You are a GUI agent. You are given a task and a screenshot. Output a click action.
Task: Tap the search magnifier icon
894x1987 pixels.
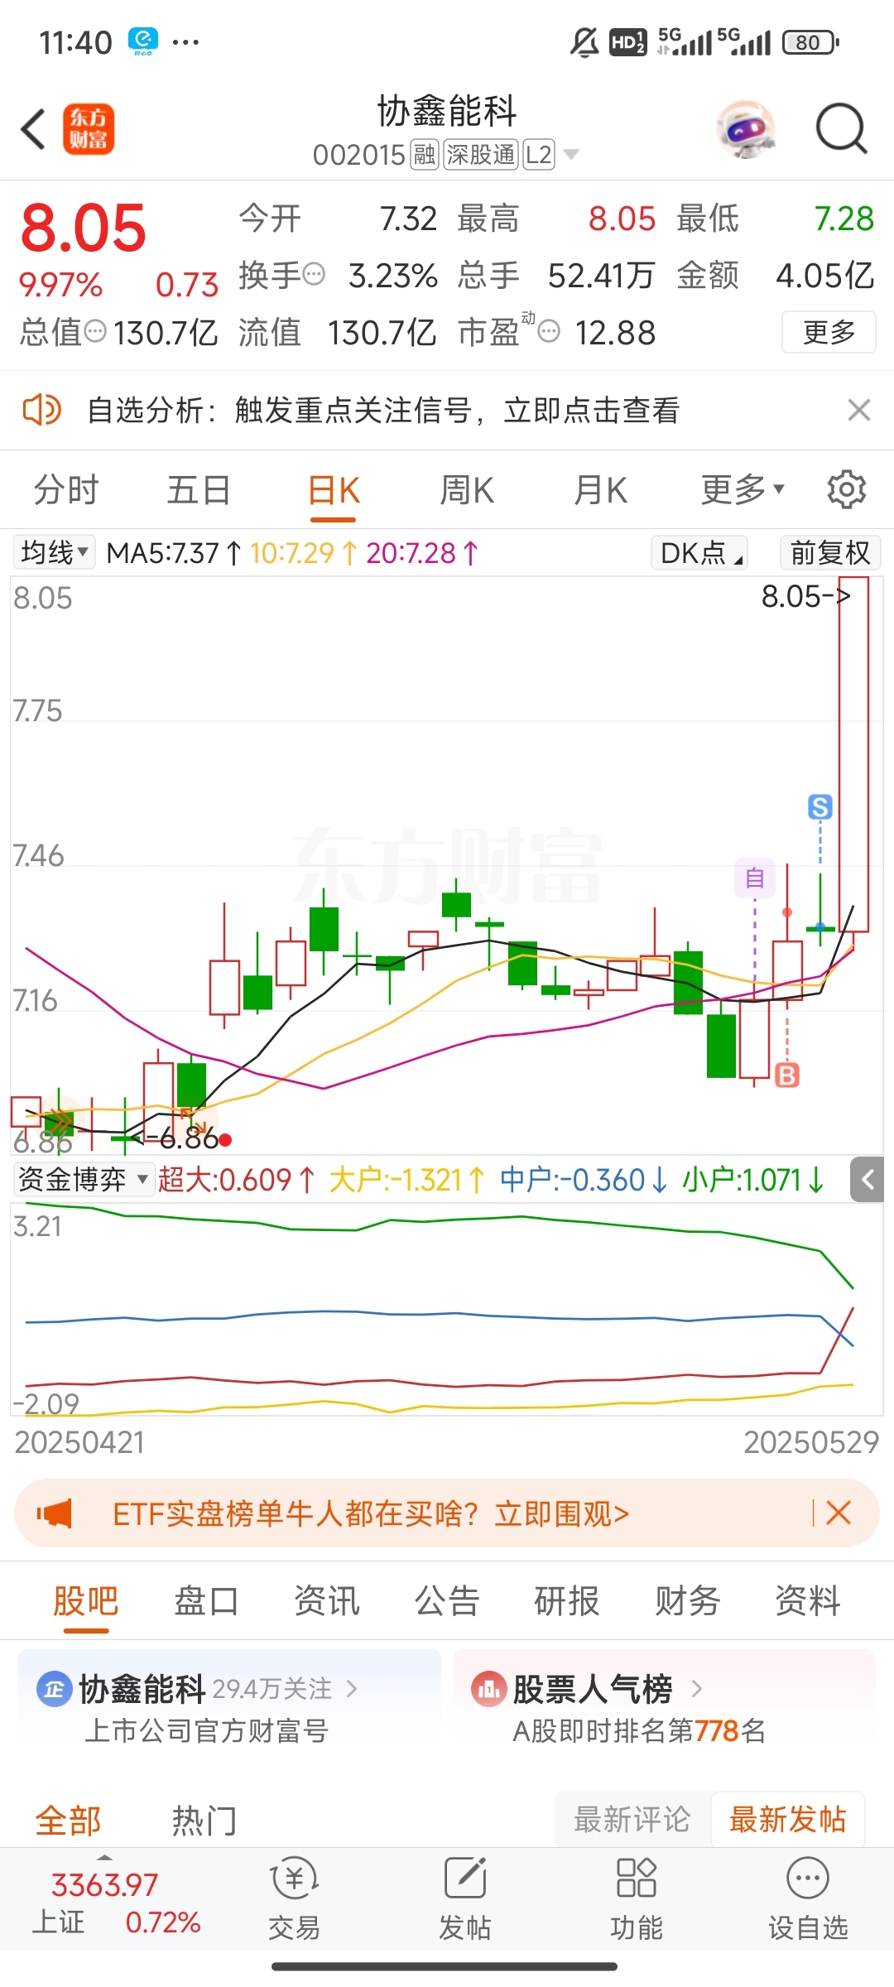[x=841, y=129]
